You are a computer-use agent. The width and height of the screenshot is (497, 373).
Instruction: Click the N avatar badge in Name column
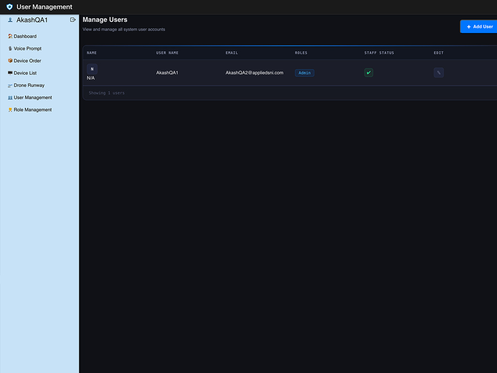click(x=92, y=69)
